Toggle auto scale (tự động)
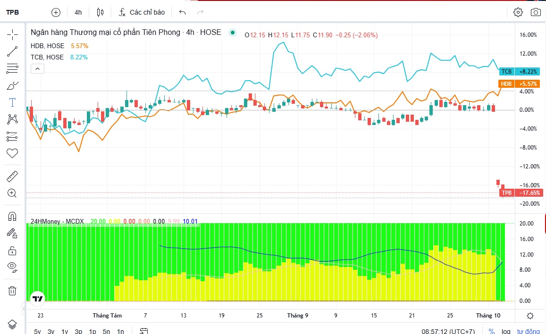Screen dimensions: 546x334 (528, 331)
